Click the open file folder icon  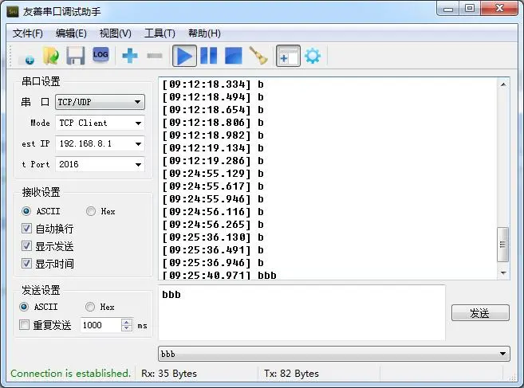click(51, 56)
